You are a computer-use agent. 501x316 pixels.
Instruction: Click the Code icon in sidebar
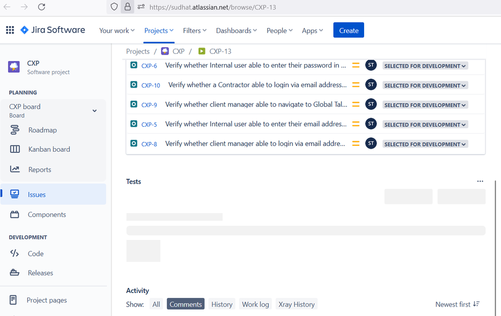point(15,253)
